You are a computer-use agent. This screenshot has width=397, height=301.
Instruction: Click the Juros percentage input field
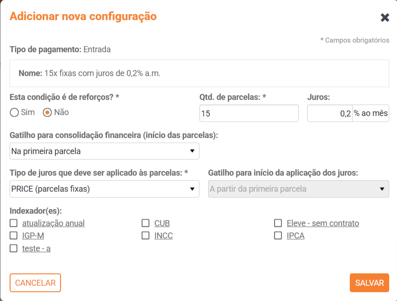(329, 113)
